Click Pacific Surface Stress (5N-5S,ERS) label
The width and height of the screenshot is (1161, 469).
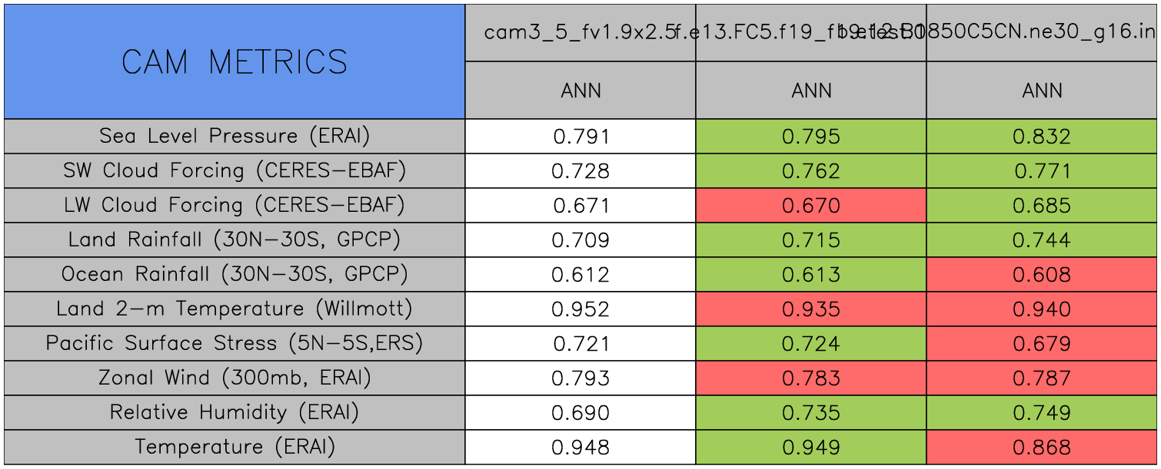point(235,343)
